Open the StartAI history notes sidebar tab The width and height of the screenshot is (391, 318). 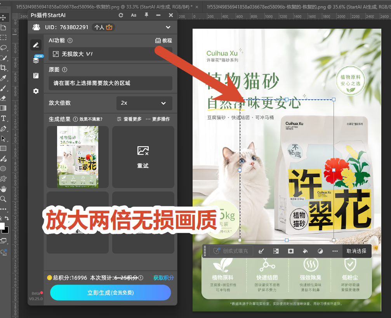tap(36, 76)
